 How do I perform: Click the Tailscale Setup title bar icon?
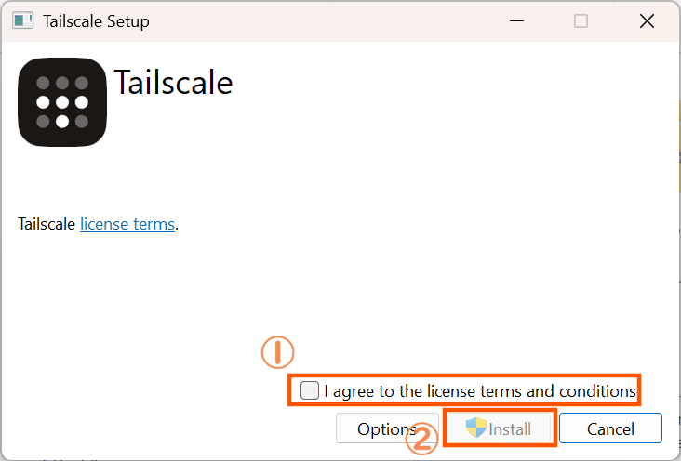point(23,20)
